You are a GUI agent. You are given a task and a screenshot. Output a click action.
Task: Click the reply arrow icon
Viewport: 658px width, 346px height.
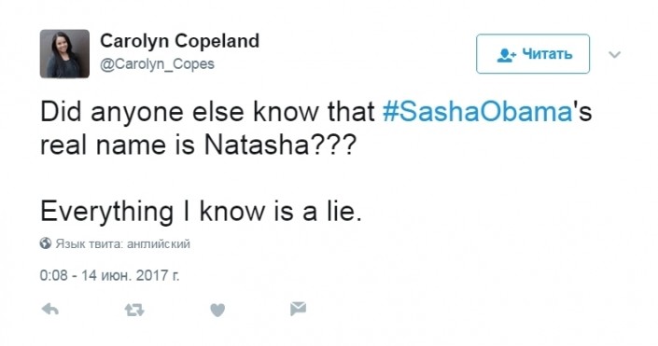click(50, 310)
